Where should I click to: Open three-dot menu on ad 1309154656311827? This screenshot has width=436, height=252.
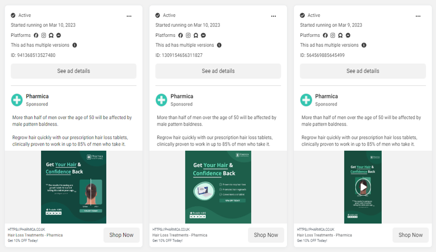[x=274, y=16]
